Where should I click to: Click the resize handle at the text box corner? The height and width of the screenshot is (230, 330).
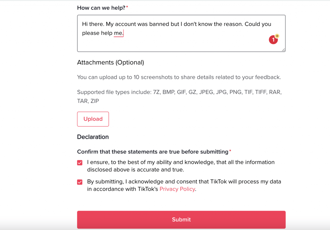[x=283, y=50]
